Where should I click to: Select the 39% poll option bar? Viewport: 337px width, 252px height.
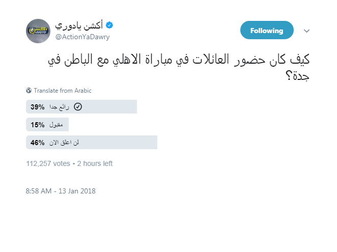[81, 106]
